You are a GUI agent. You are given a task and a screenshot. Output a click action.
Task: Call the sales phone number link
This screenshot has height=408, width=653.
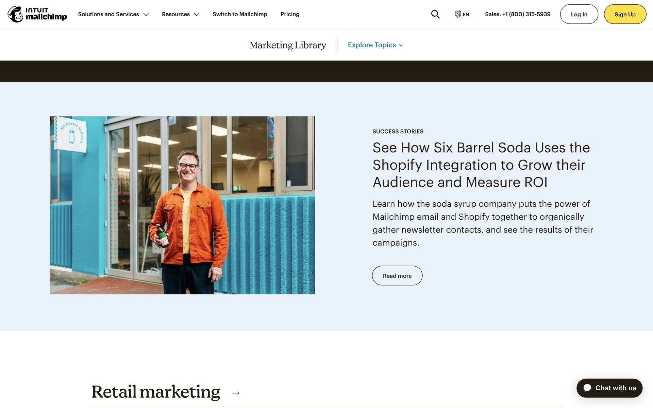click(x=517, y=14)
